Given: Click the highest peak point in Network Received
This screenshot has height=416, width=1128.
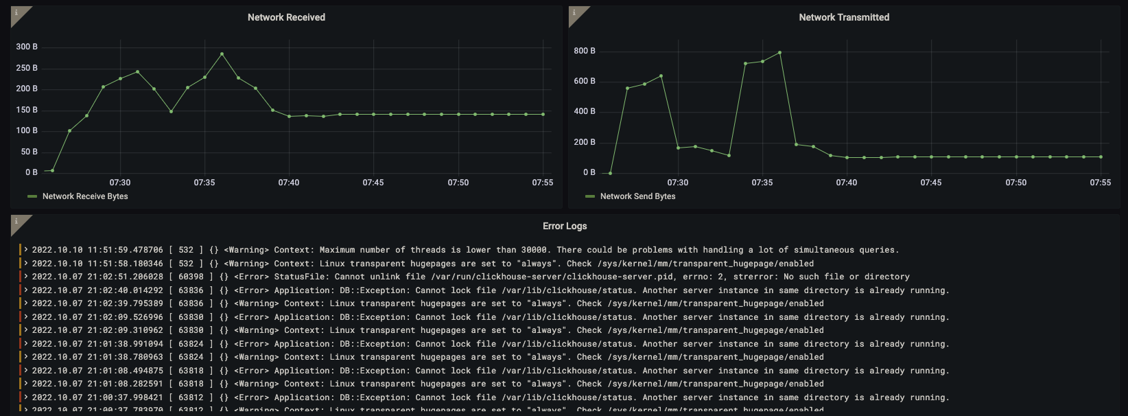Looking at the screenshot, I should click(222, 54).
